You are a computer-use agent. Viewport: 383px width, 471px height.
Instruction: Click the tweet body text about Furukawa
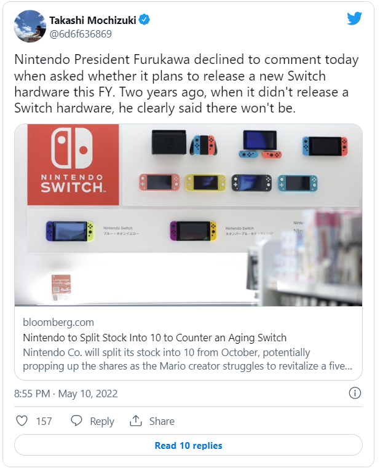click(x=186, y=84)
